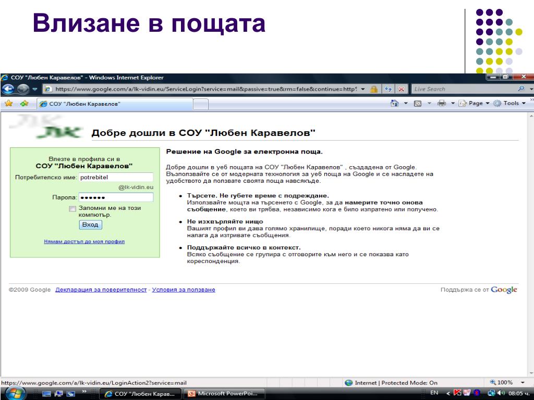The width and height of the screenshot is (534, 400).
Task: Show hidden tray icons arrow
Action: tap(448, 394)
